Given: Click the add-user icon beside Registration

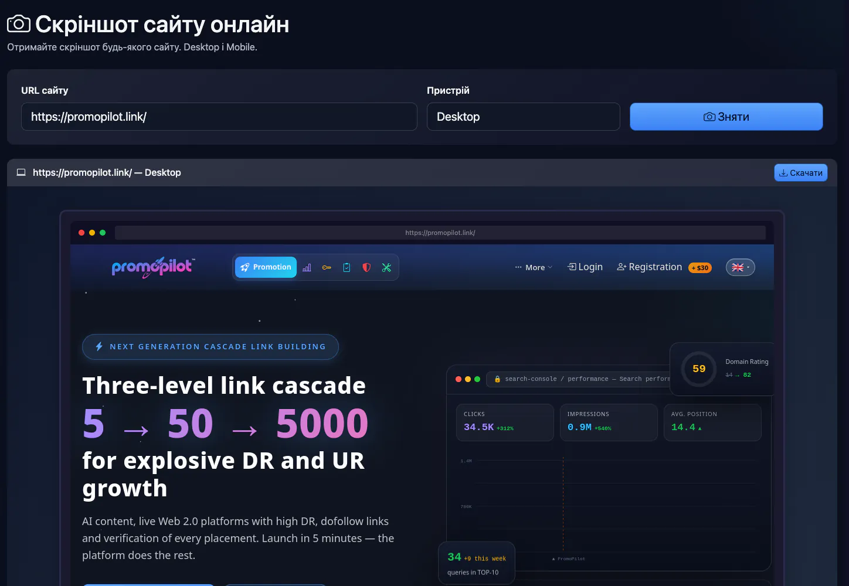Looking at the screenshot, I should [x=622, y=267].
